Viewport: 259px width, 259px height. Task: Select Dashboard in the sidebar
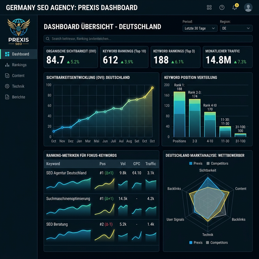pyautogui.click(x=19, y=54)
